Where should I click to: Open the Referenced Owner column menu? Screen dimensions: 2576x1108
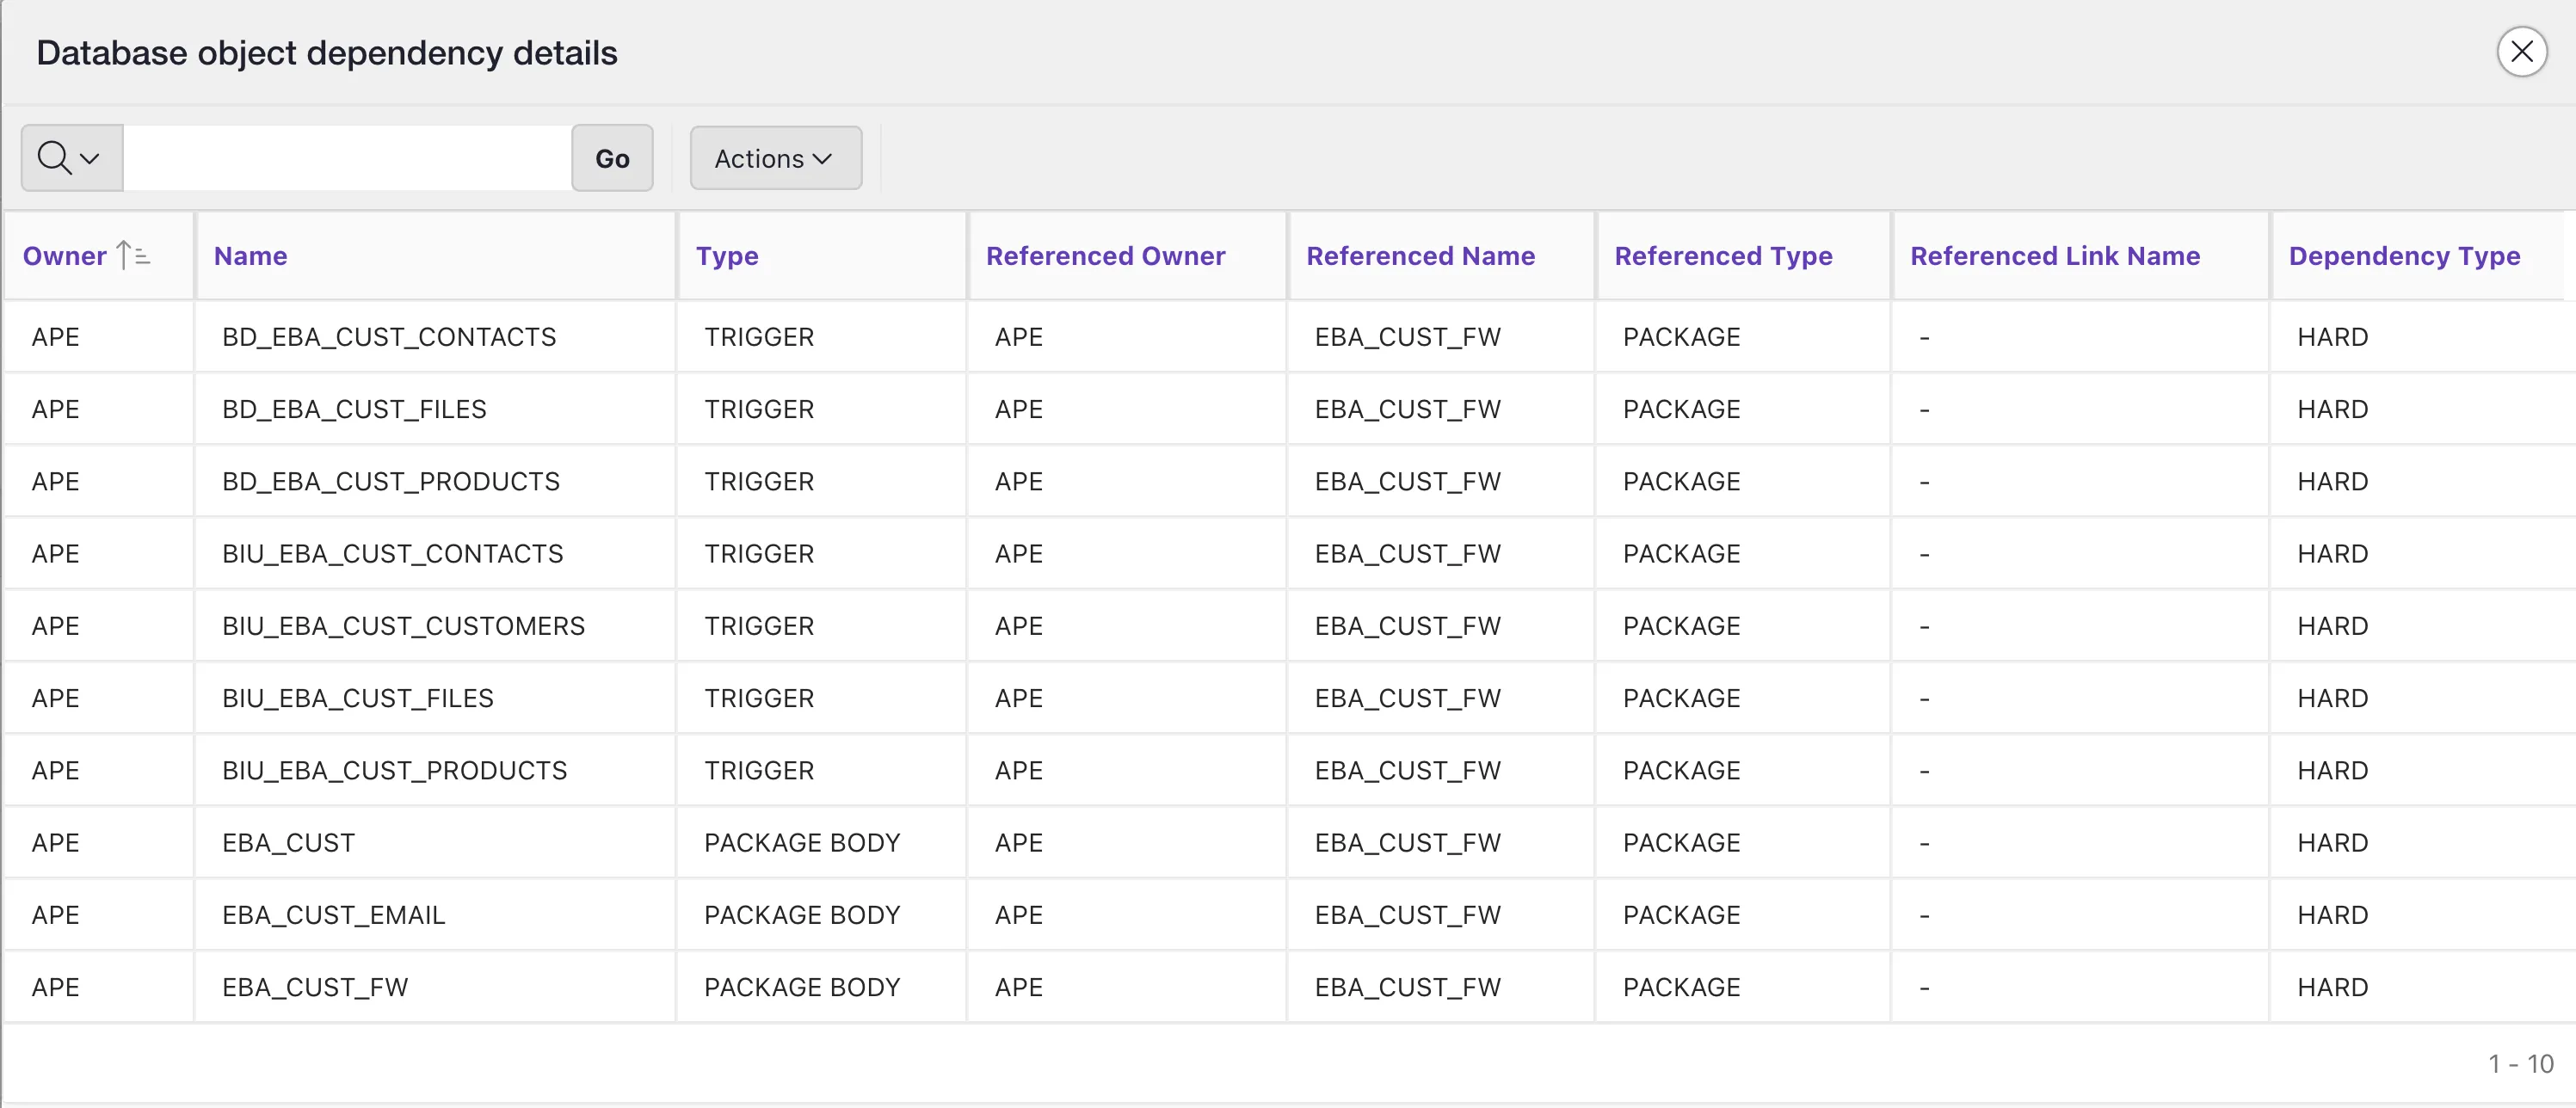(1106, 255)
